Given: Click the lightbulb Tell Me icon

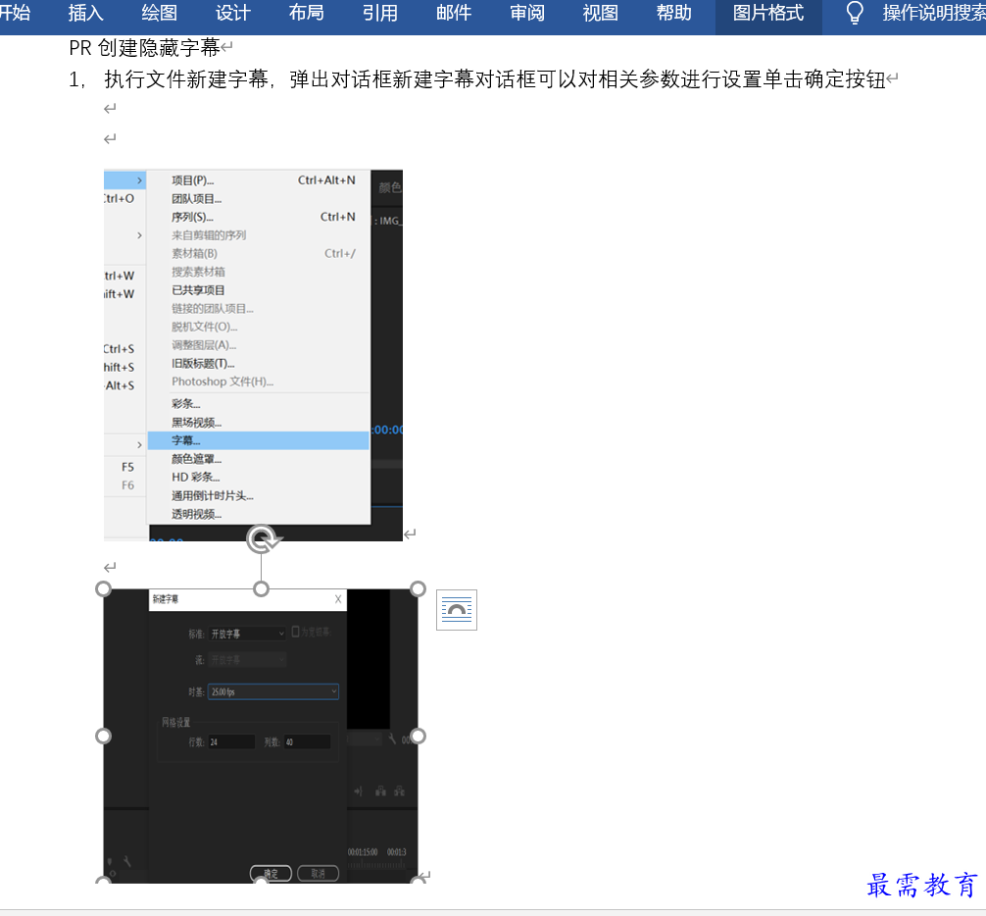Looking at the screenshot, I should point(855,13).
